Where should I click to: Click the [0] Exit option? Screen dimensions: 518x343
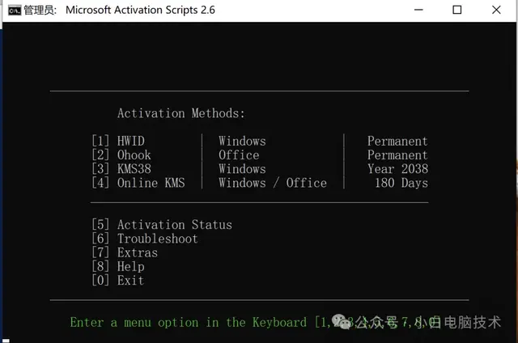(x=118, y=281)
